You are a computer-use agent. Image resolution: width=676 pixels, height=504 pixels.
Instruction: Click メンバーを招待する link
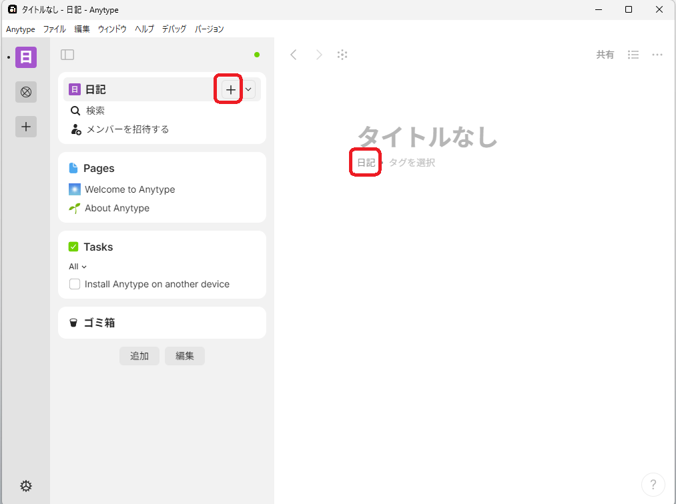[127, 129]
